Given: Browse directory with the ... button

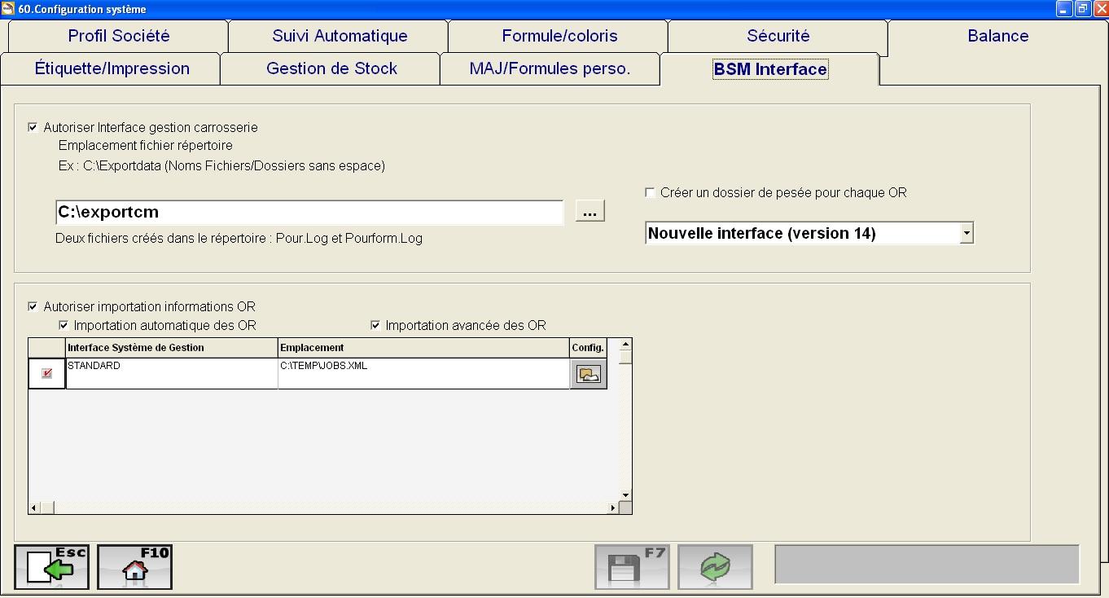Looking at the screenshot, I should [x=590, y=211].
